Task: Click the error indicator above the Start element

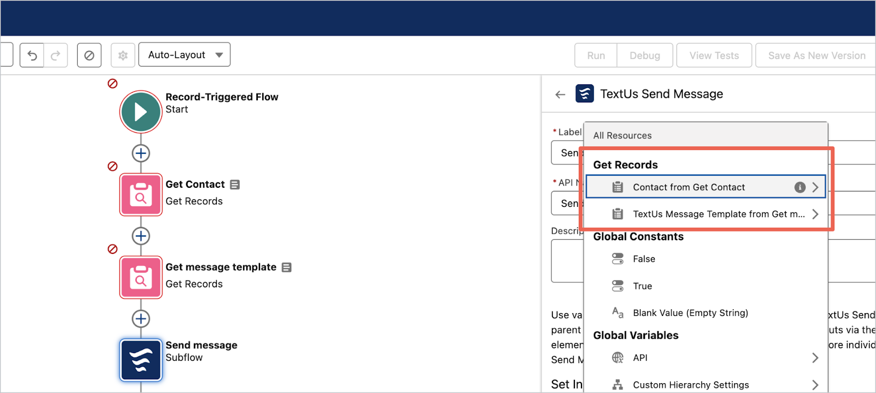Action: (112, 83)
